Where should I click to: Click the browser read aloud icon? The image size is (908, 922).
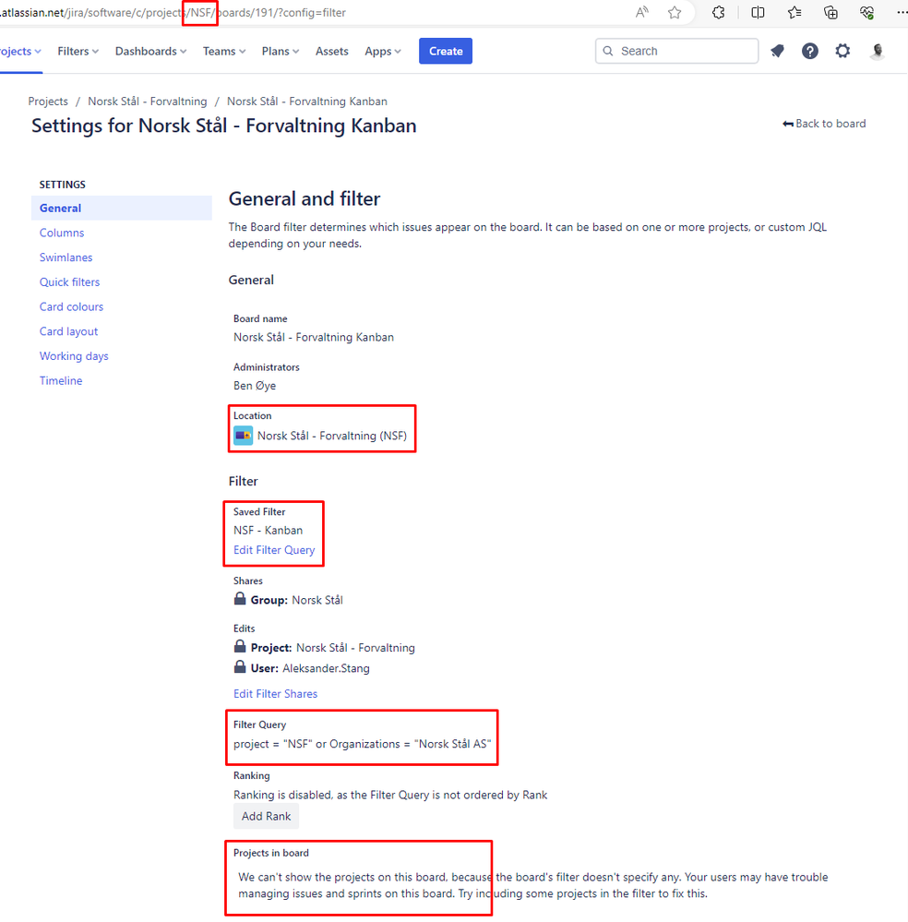(641, 12)
